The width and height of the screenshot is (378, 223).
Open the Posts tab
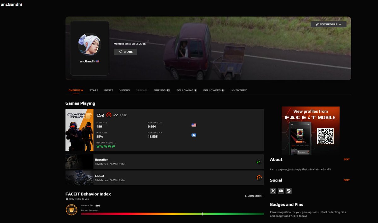click(109, 90)
